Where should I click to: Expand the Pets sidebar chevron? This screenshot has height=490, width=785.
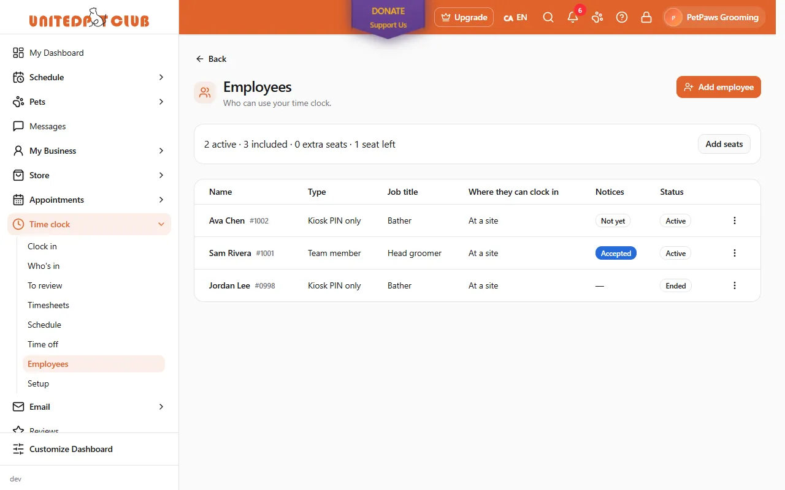pyautogui.click(x=161, y=102)
